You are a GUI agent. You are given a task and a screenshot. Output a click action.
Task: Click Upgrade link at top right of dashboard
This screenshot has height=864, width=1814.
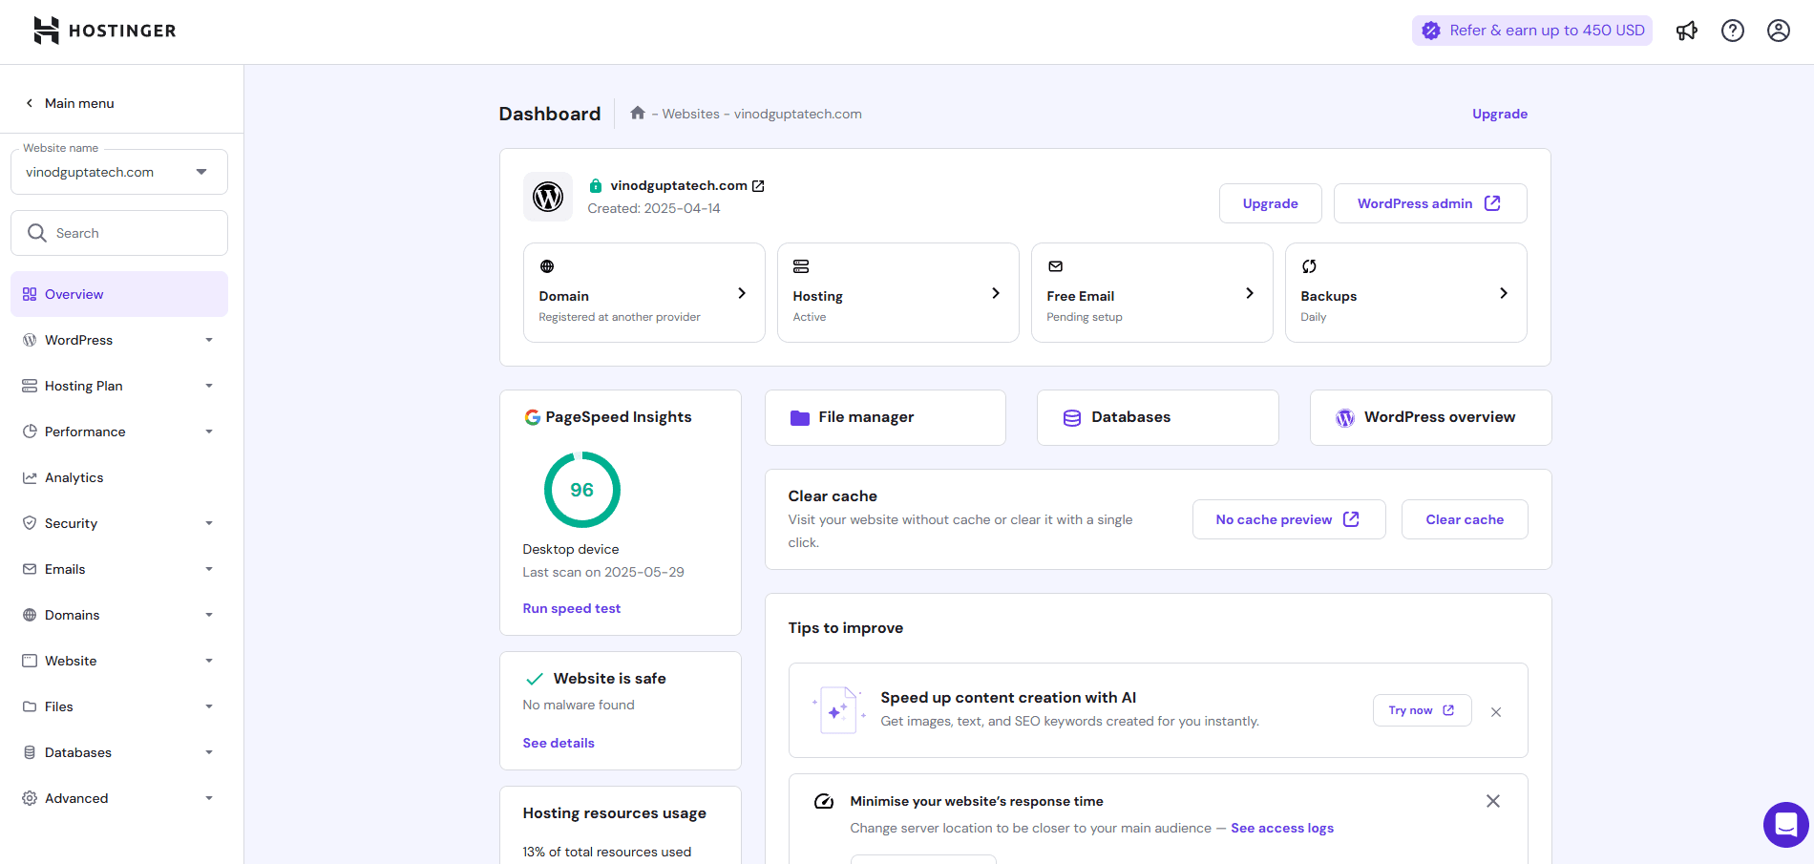(1500, 114)
